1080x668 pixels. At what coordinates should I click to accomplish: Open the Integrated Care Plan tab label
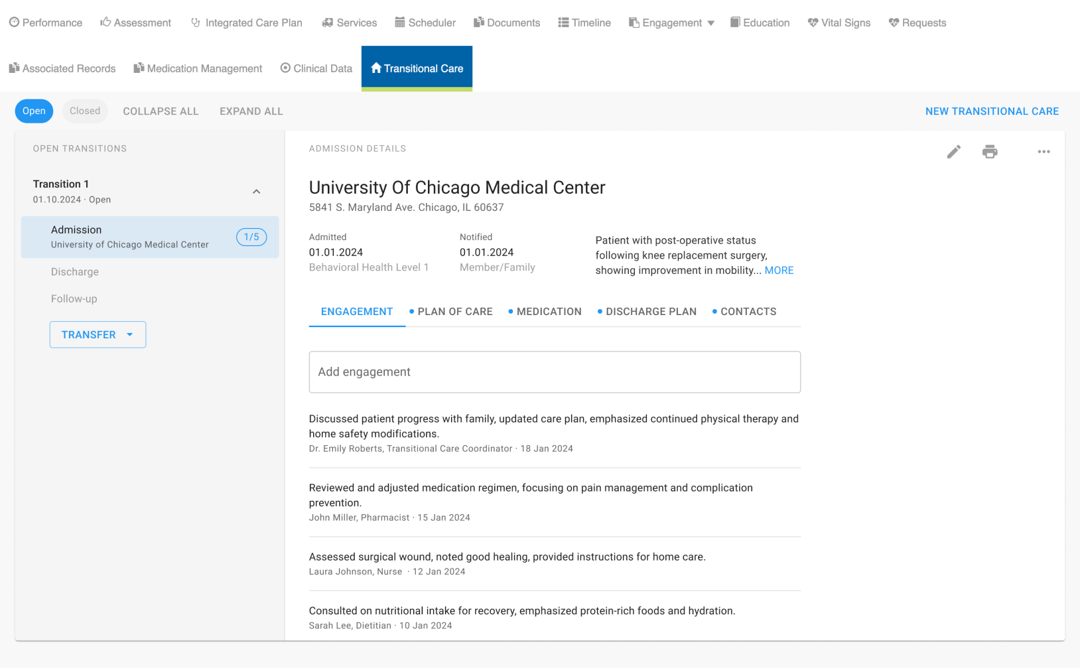254,23
